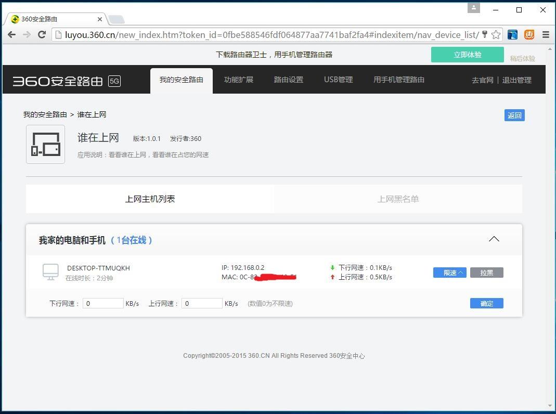Click the bookmark star in the address bar
This screenshot has height=414, width=556.
pyautogui.click(x=495, y=34)
